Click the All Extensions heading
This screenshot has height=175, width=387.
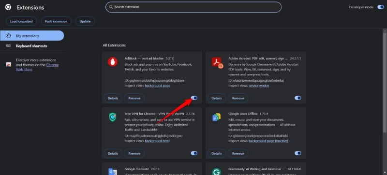[x=114, y=45]
